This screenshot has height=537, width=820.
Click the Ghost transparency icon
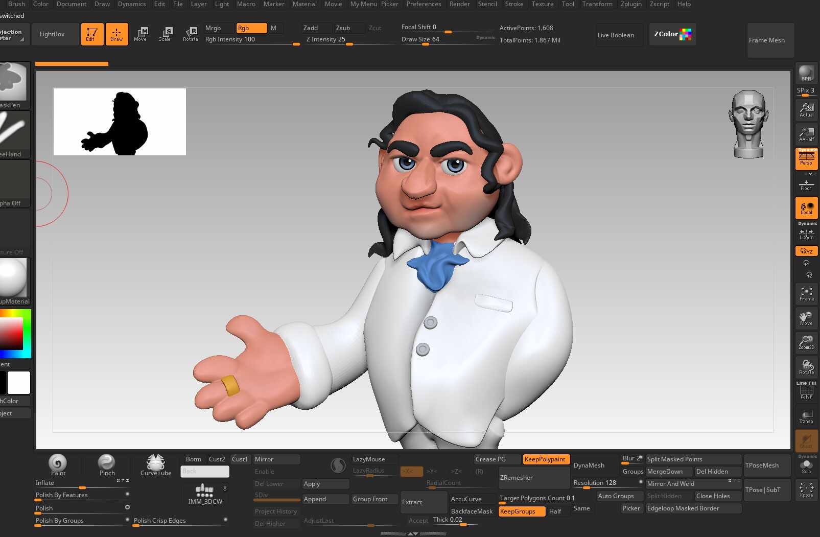coord(807,440)
